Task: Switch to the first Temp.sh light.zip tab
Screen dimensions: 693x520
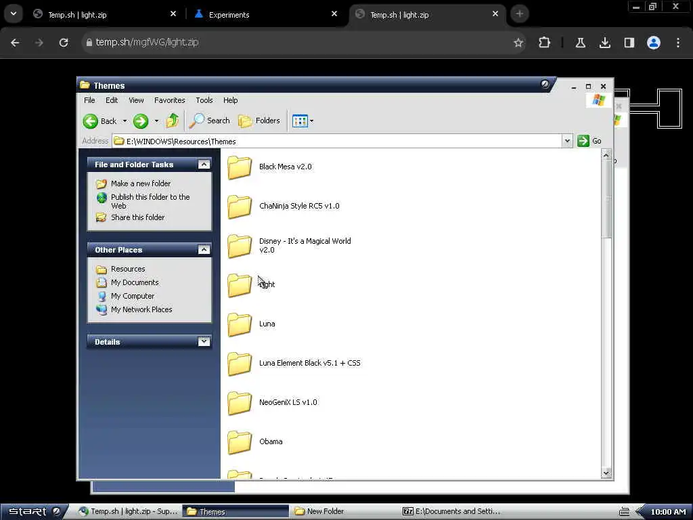Action: 105,15
